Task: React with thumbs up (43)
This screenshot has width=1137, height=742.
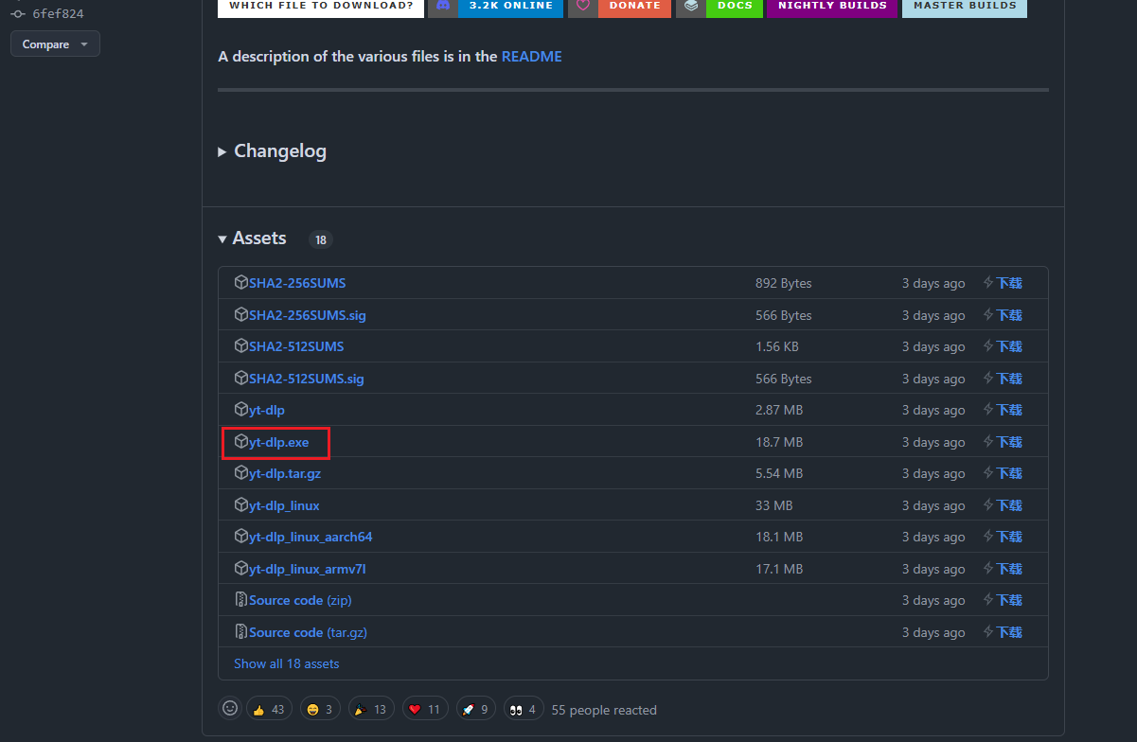Action: pyautogui.click(x=269, y=709)
